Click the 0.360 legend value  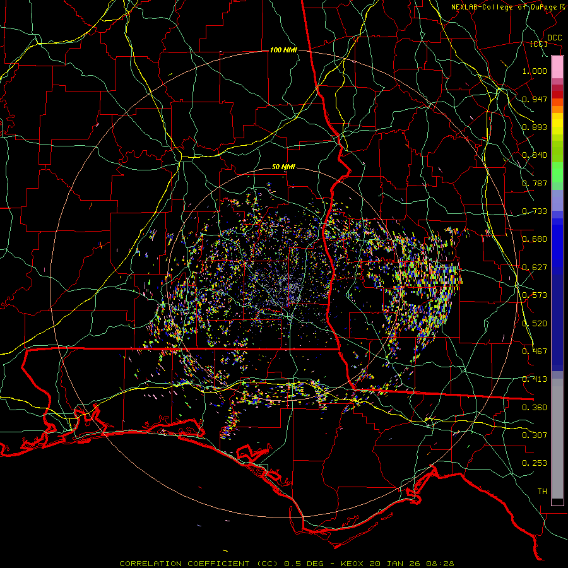pos(535,408)
